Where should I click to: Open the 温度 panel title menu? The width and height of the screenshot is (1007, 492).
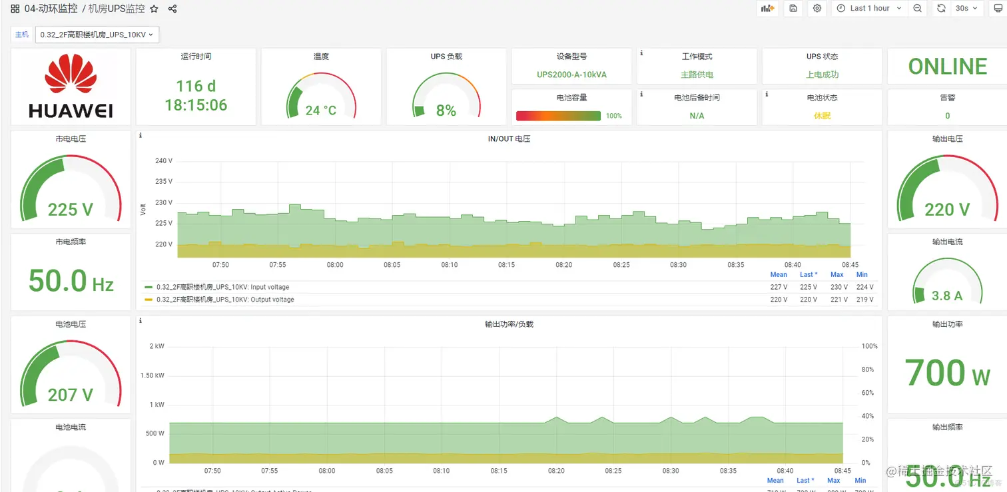point(321,57)
